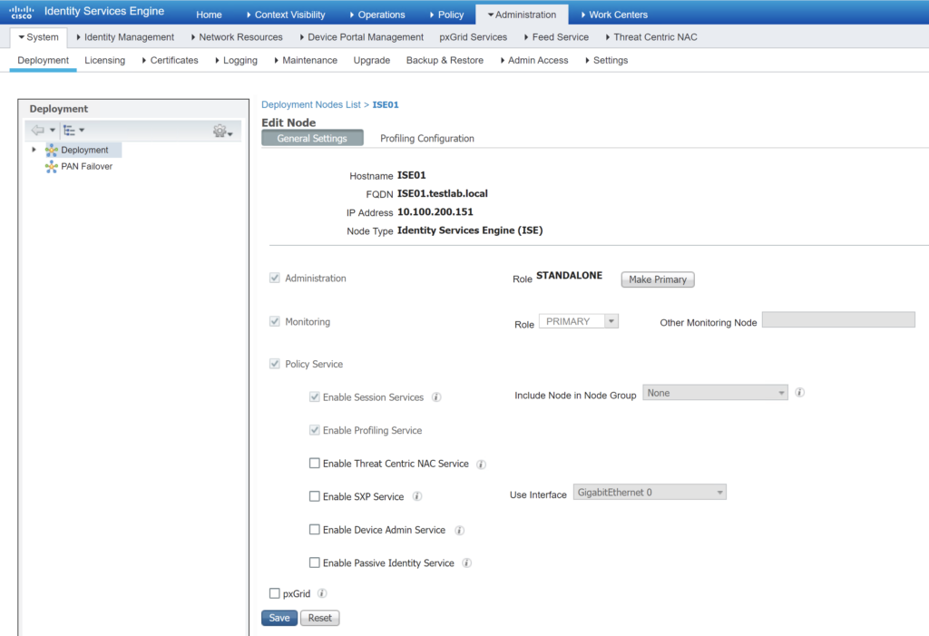The height and width of the screenshot is (636, 929).
Task: Click info icon beside Enable SXP Service
Action: click(417, 496)
